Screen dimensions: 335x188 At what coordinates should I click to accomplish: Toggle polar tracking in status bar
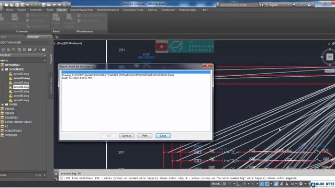[244, 184]
